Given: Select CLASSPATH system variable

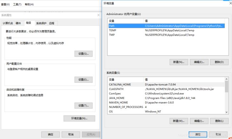Looking at the screenshot, I should click(166, 89).
